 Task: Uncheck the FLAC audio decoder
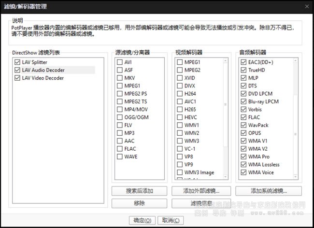243,117
